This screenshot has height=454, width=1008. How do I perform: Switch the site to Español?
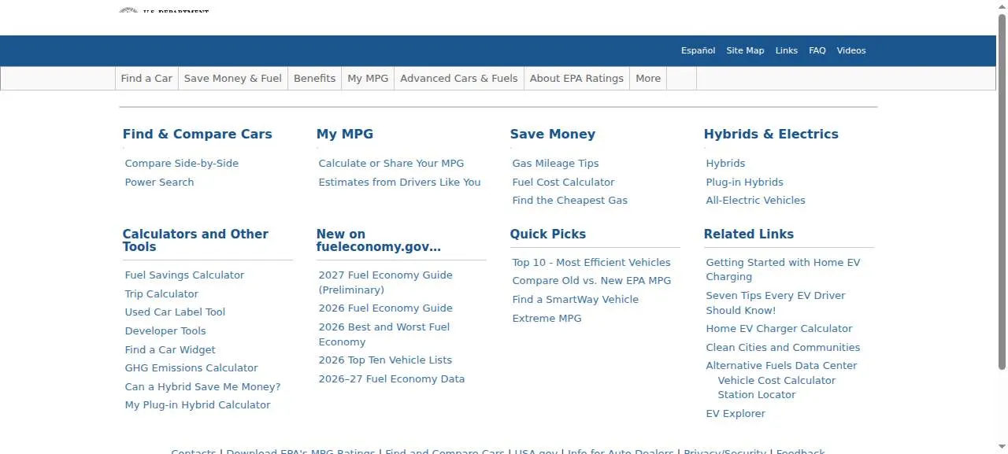click(699, 50)
